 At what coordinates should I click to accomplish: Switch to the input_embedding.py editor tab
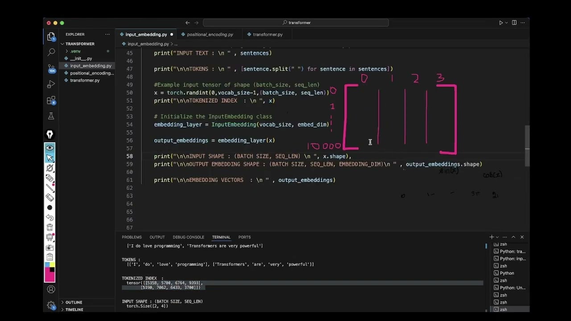click(x=146, y=34)
